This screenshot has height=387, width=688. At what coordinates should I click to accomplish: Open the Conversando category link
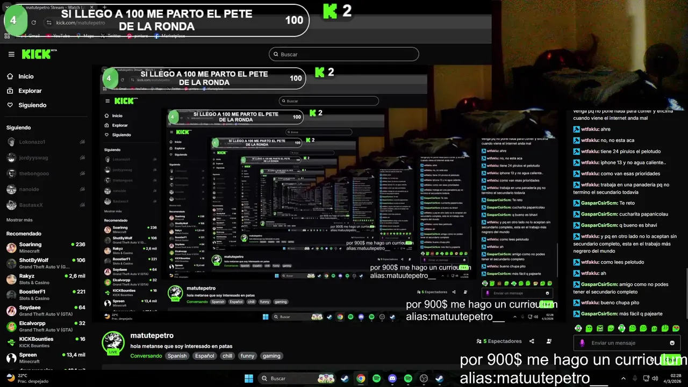[146, 356]
